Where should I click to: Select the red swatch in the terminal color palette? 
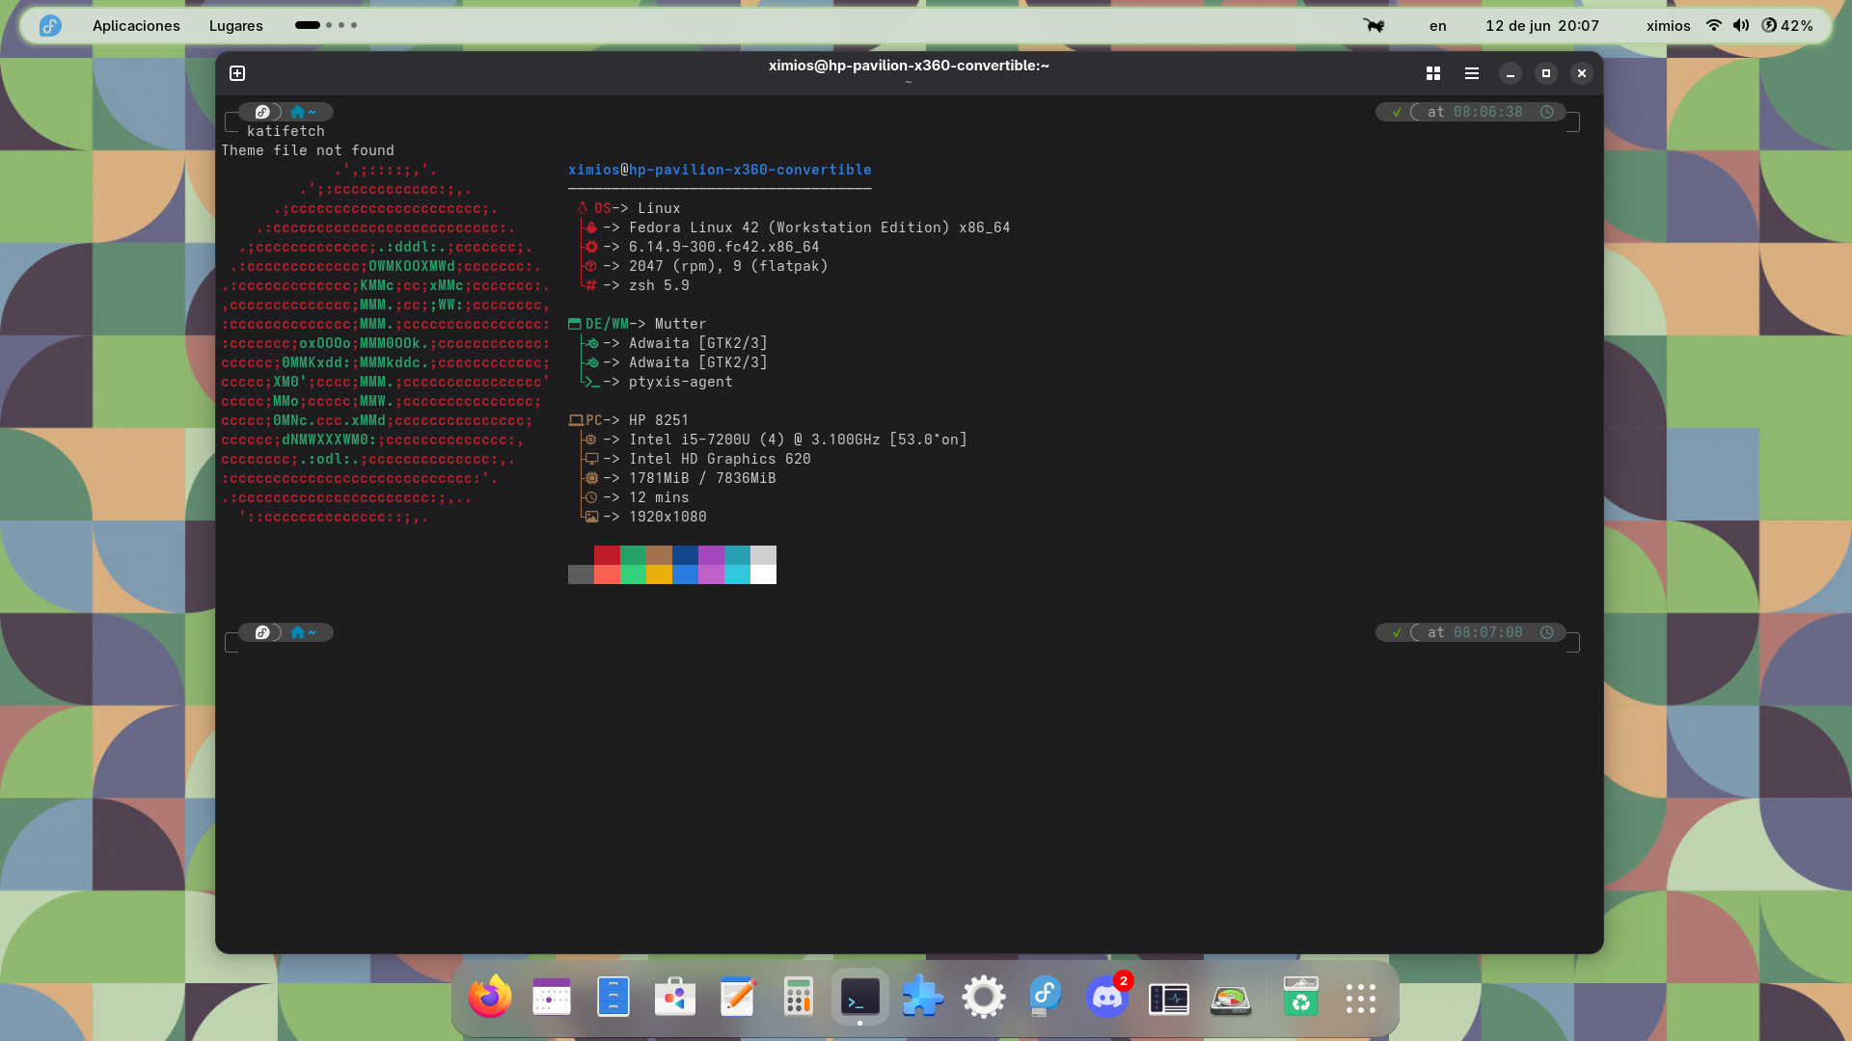tap(607, 555)
